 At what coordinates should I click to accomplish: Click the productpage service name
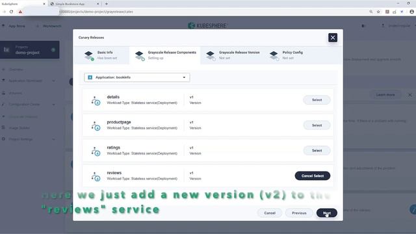[118, 122]
